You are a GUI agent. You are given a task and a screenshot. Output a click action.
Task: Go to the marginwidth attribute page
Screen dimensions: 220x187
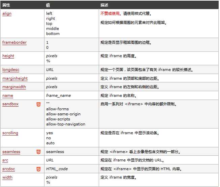pyautogui.click(x=14, y=87)
